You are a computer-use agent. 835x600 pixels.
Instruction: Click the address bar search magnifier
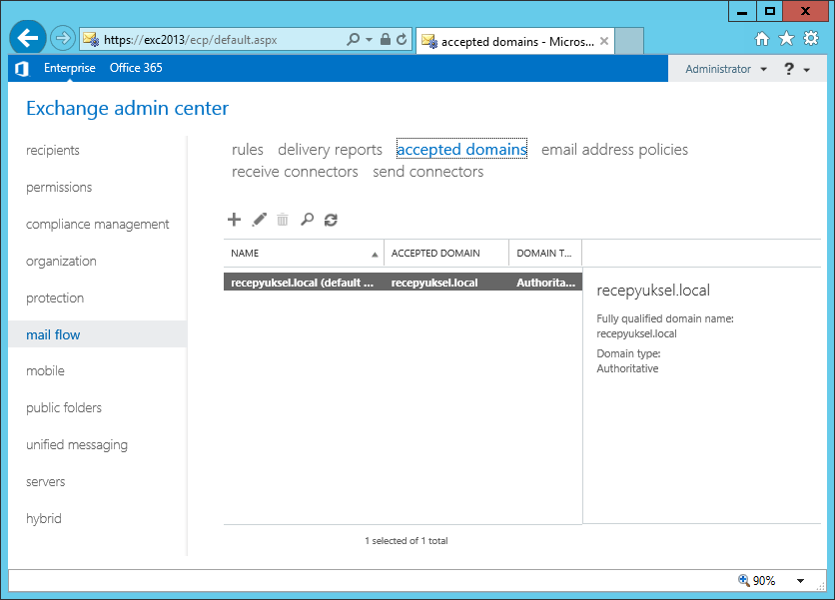pyautogui.click(x=353, y=39)
